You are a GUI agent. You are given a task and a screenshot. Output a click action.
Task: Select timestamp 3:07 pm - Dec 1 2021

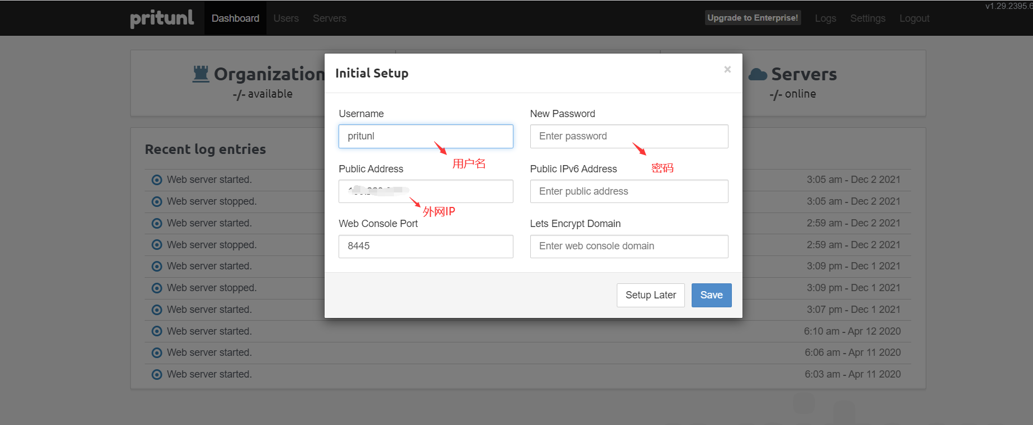point(853,310)
